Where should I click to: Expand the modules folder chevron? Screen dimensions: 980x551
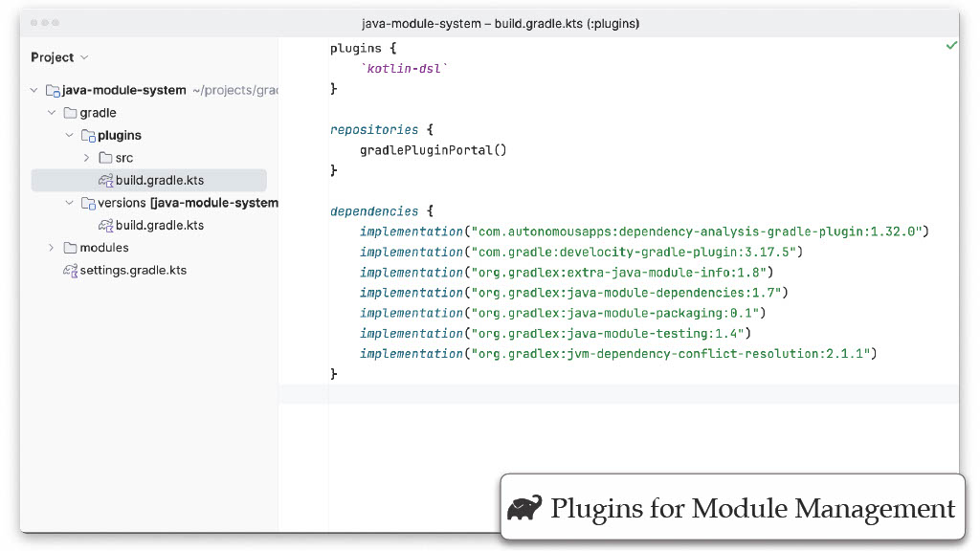coord(52,248)
